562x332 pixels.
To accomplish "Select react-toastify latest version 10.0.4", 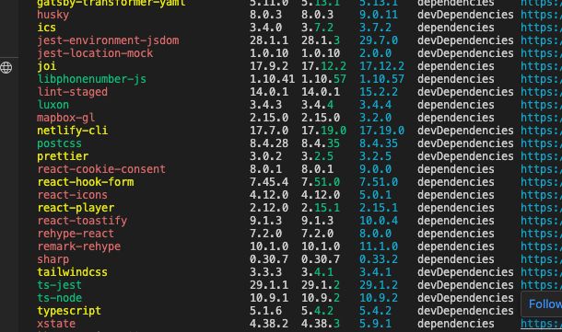I will coord(379,221).
